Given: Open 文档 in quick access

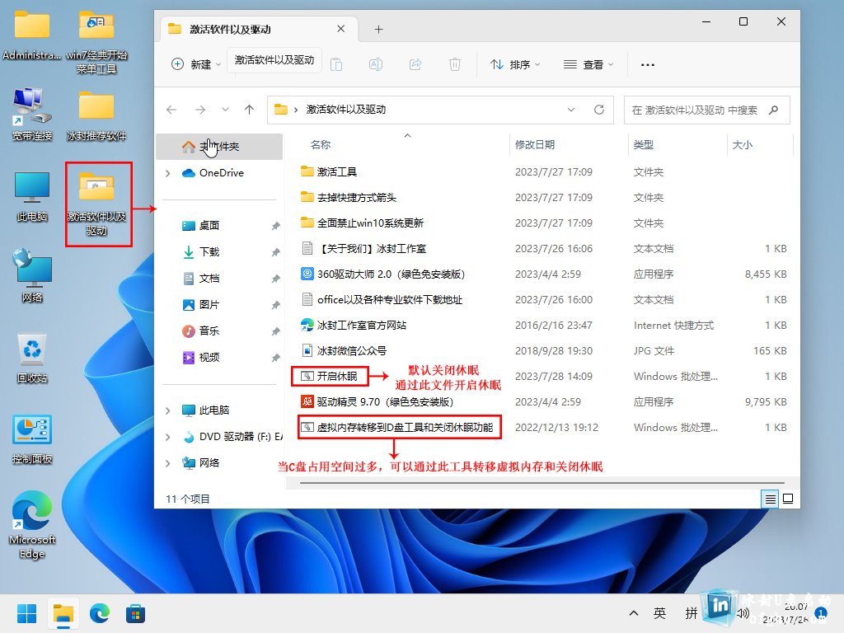Looking at the screenshot, I should [209, 279].
